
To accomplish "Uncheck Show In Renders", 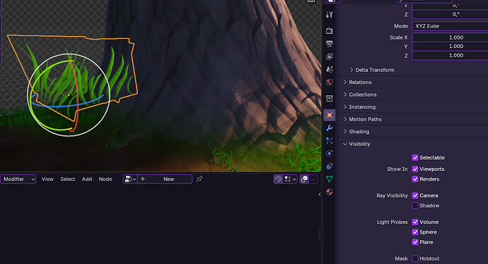I will [415, 179].
